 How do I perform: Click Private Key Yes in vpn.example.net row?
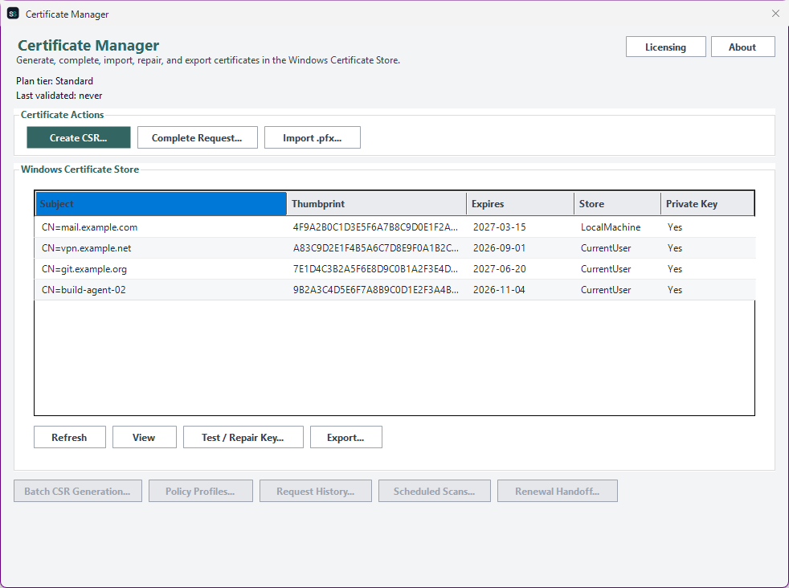pyautogui.click(x=675, y=248)
